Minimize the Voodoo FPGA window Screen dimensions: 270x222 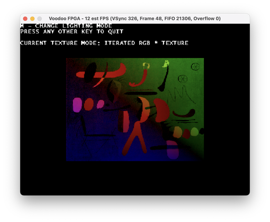point(32,19)
